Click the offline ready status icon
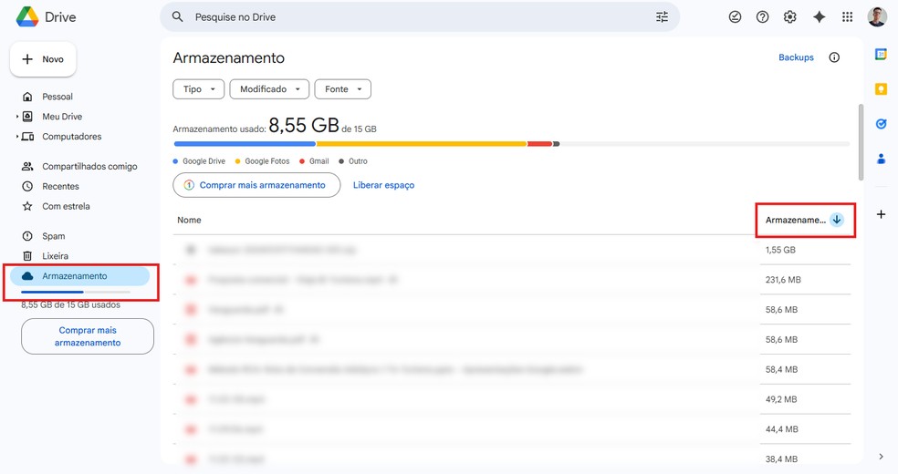This screenshot has width=898, height=474. coord(735,17)
